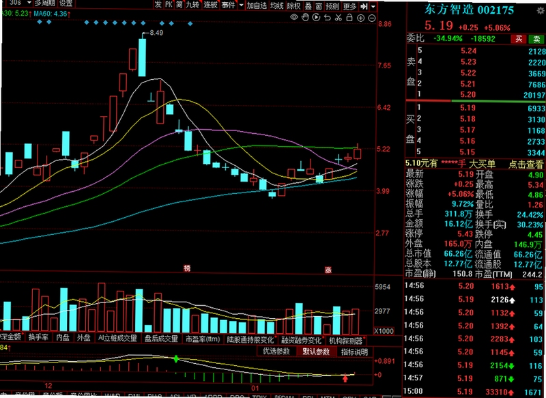The height and width of the screenshot is (398, 546).
Task: Toggle the 九转 indicator
Action: tap(192, 5)
